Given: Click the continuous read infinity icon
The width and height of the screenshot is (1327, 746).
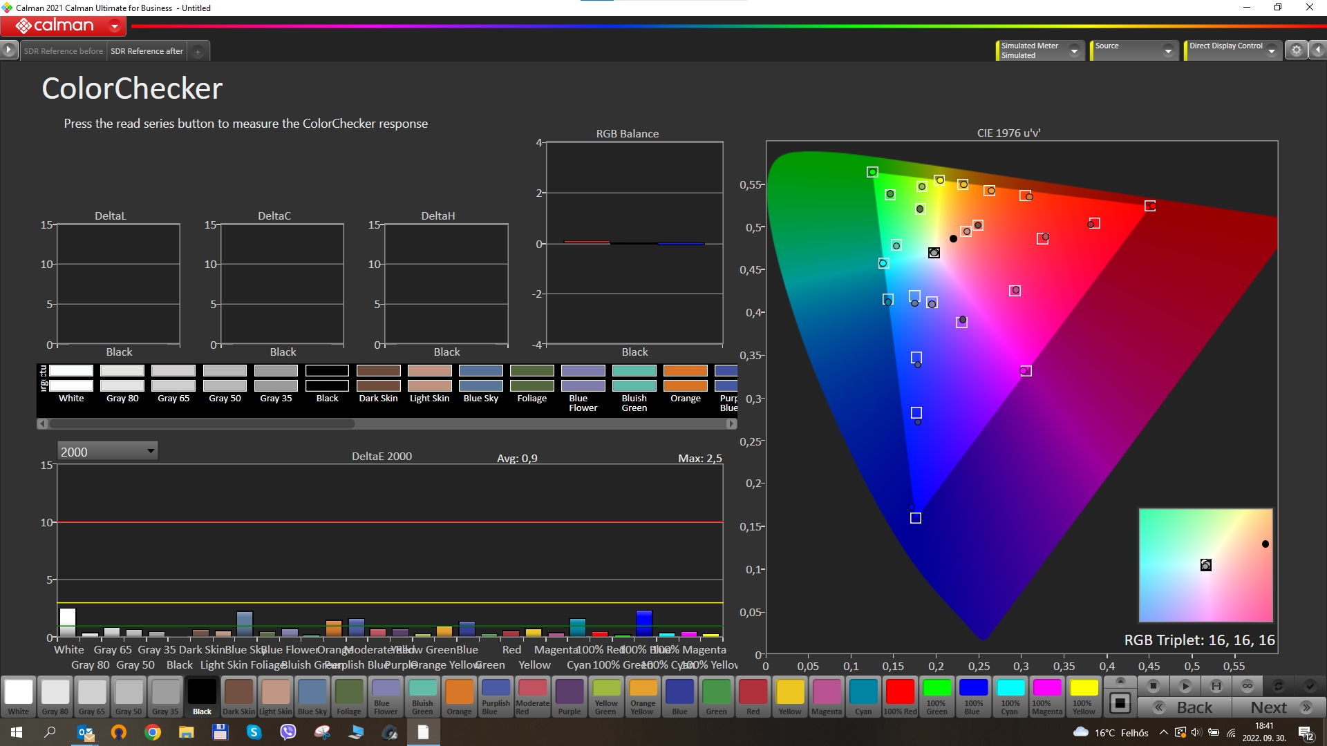Looking at the screenshot, I should [x=1248, y=686].
